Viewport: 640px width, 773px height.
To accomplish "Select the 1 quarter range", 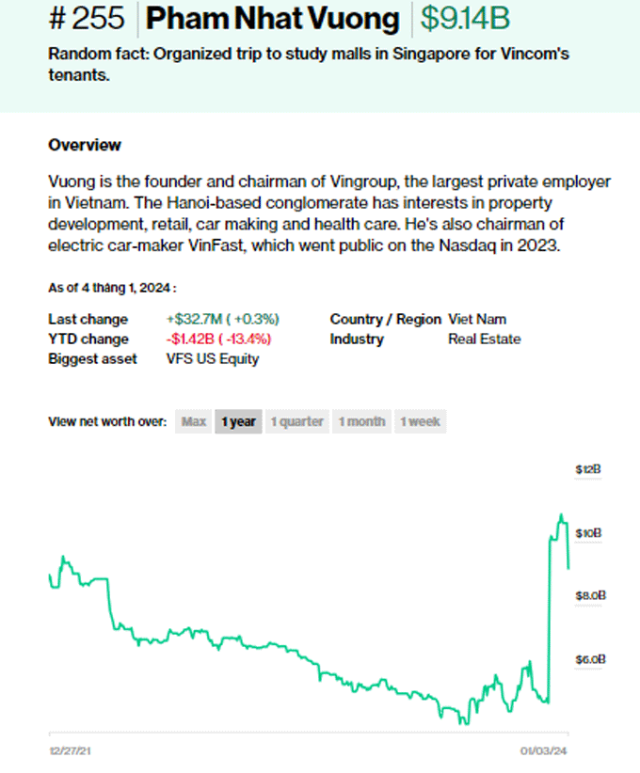I will coord(297,421).
